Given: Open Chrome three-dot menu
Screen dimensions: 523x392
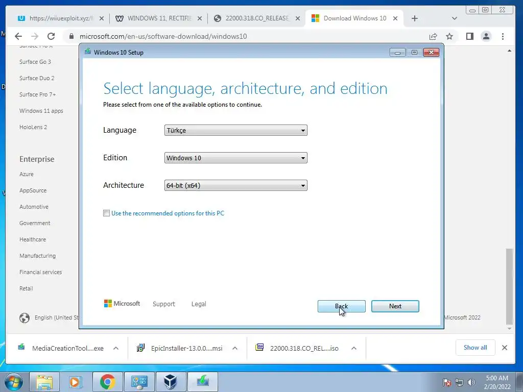Looking at the screenshot, I should pos(503,36).
